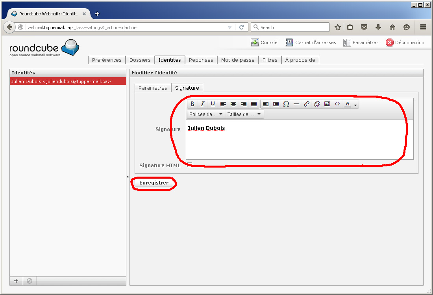Add a new identity with plus button

coord(16,281)
